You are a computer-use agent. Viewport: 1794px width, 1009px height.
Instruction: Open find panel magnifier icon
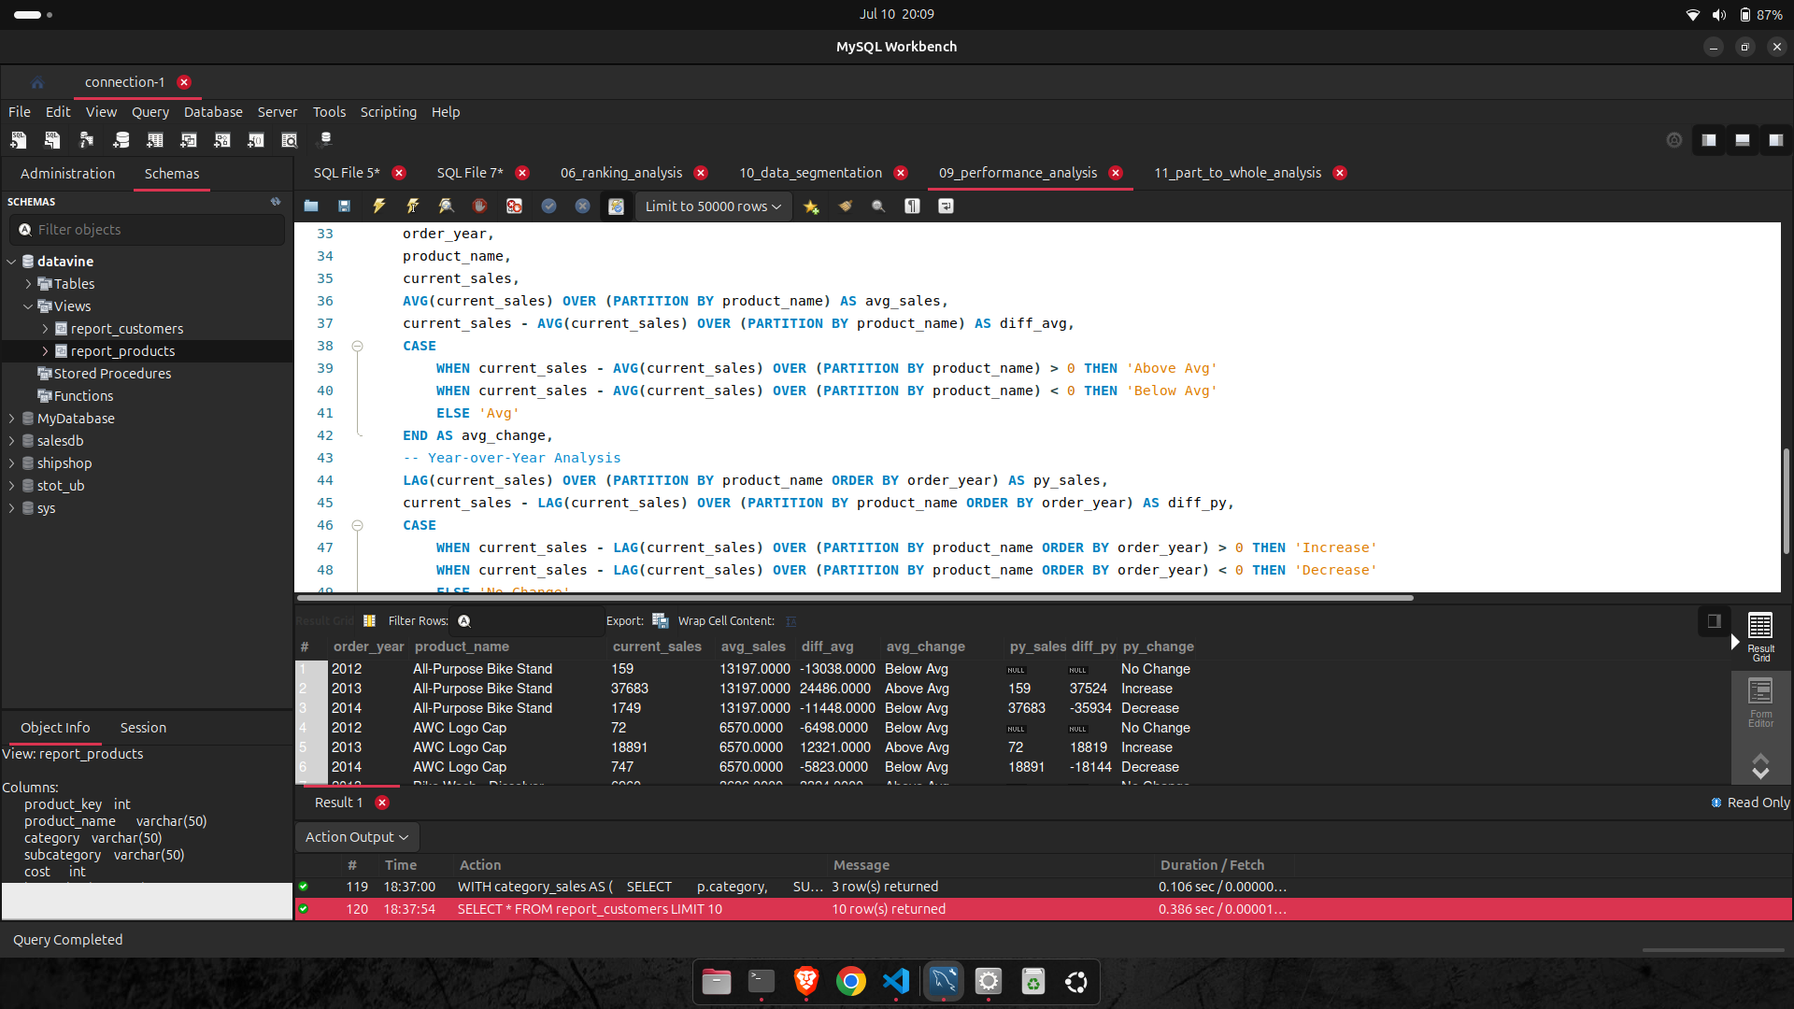click(x=878, y=206)
